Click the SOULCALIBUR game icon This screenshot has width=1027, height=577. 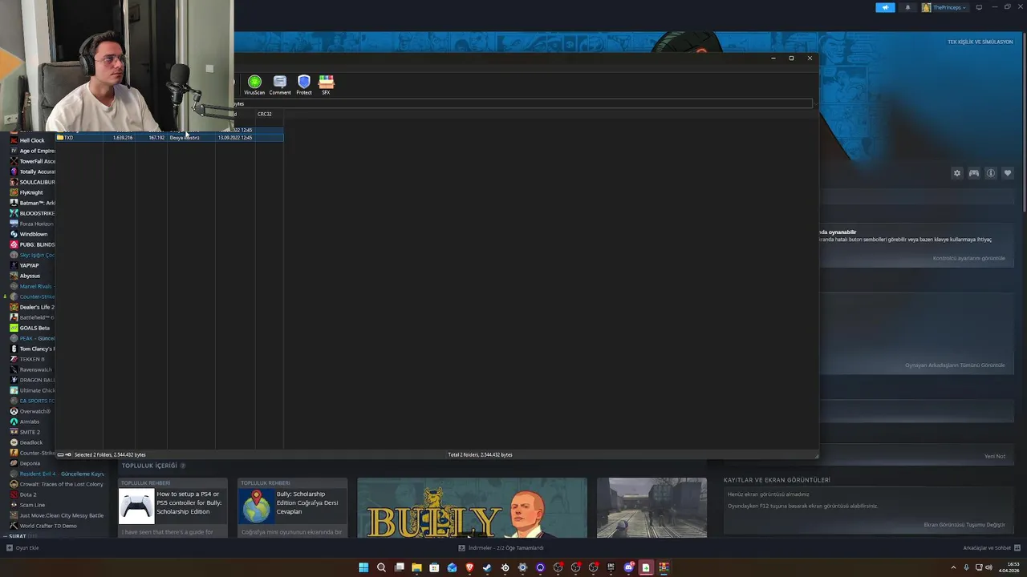(x=14, y=182)
